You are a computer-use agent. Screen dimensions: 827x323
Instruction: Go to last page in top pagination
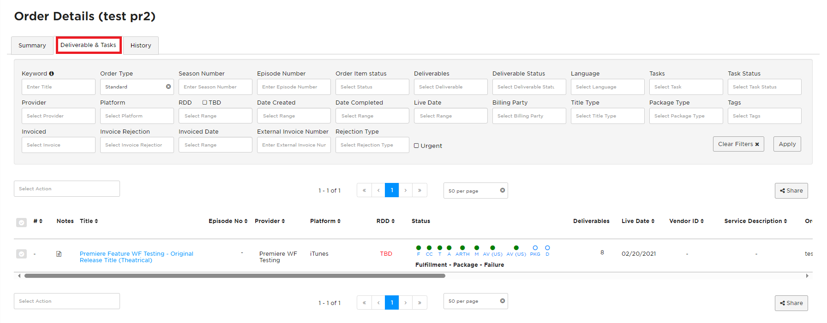(x=419, y=190)
